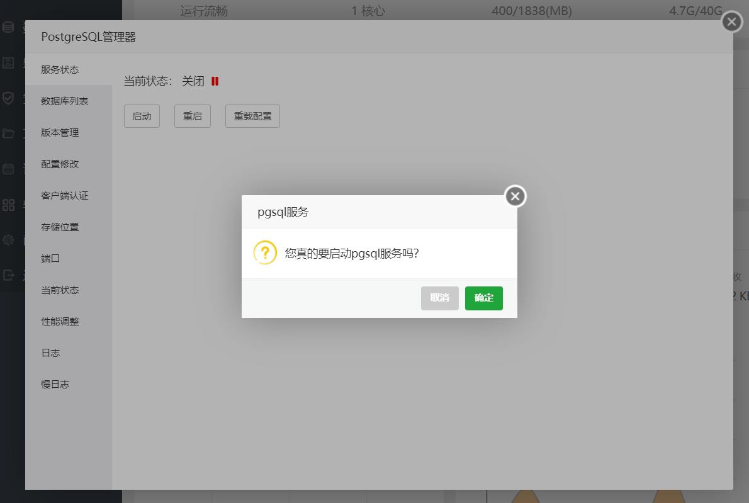Cancel the dialog with the 取消 button

pos(439,298)
